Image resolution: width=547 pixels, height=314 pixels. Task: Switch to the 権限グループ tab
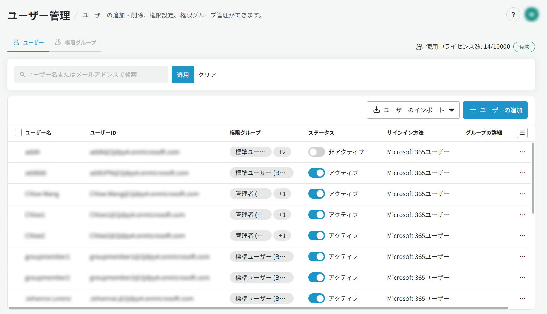(75, 43)
